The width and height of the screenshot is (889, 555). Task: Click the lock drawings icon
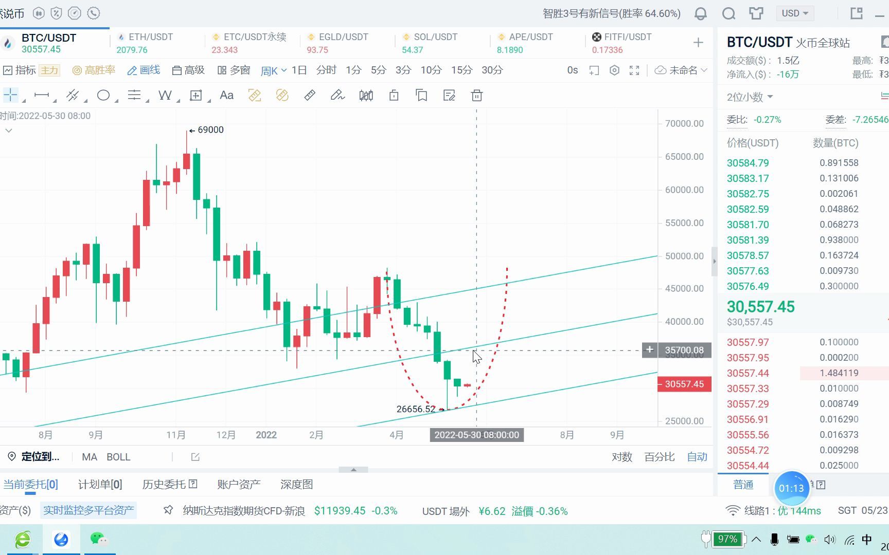pos(394,95)
